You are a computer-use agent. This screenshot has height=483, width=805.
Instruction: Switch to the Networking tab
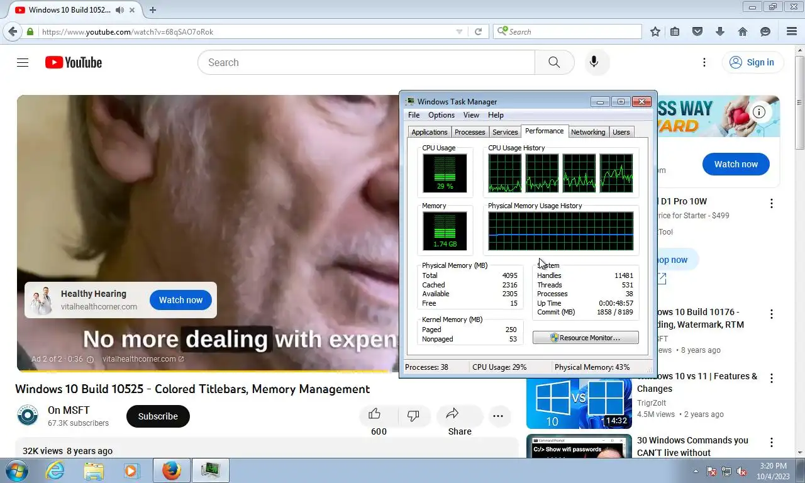[588, 132]
